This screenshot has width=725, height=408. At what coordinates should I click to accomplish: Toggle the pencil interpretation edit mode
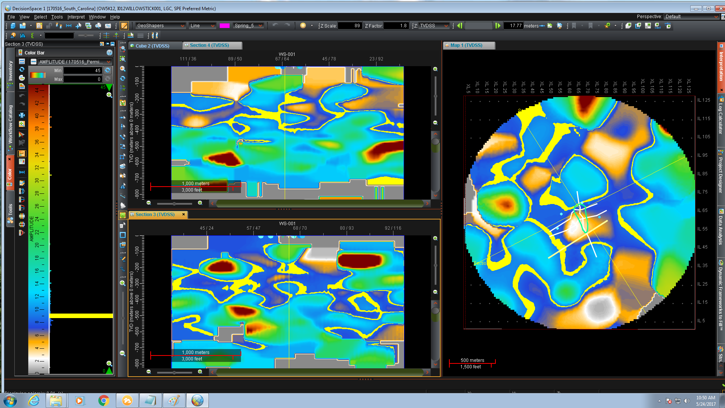124,26
